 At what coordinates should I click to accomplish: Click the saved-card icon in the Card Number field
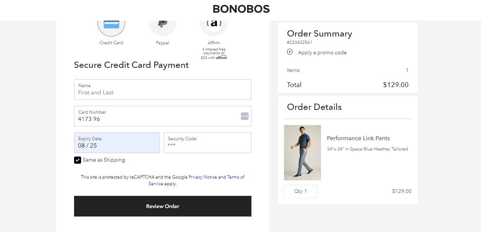(x=244, y=116)
